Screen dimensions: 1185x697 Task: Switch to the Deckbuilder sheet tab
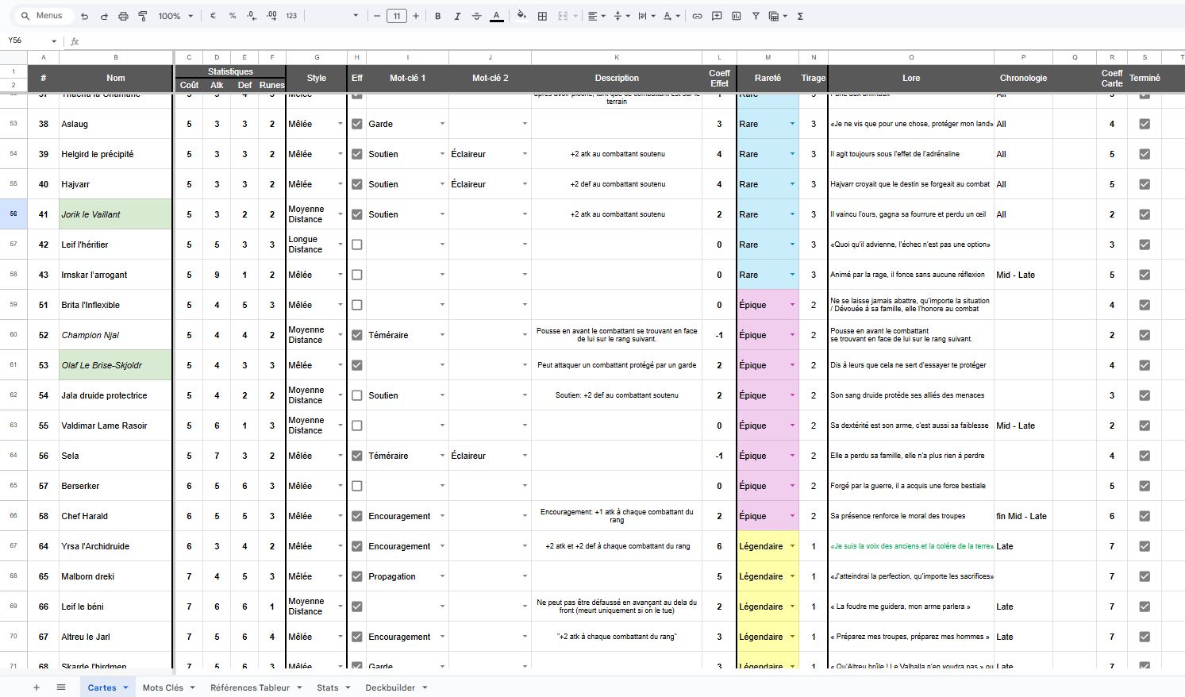pos(395,687)
